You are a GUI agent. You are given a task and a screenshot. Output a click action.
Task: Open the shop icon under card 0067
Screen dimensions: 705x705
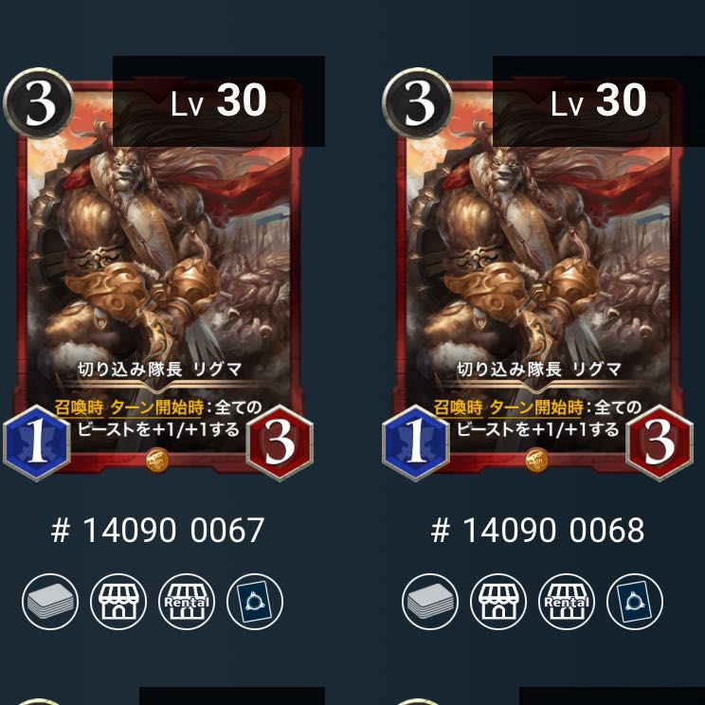pyautogui.click(x=118, y=602)
